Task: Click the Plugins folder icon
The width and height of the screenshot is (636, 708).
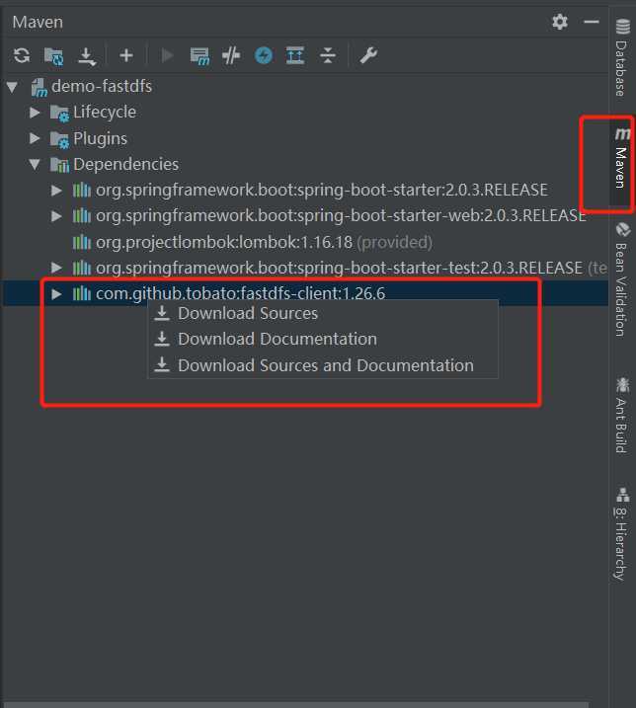Action: 59,139
